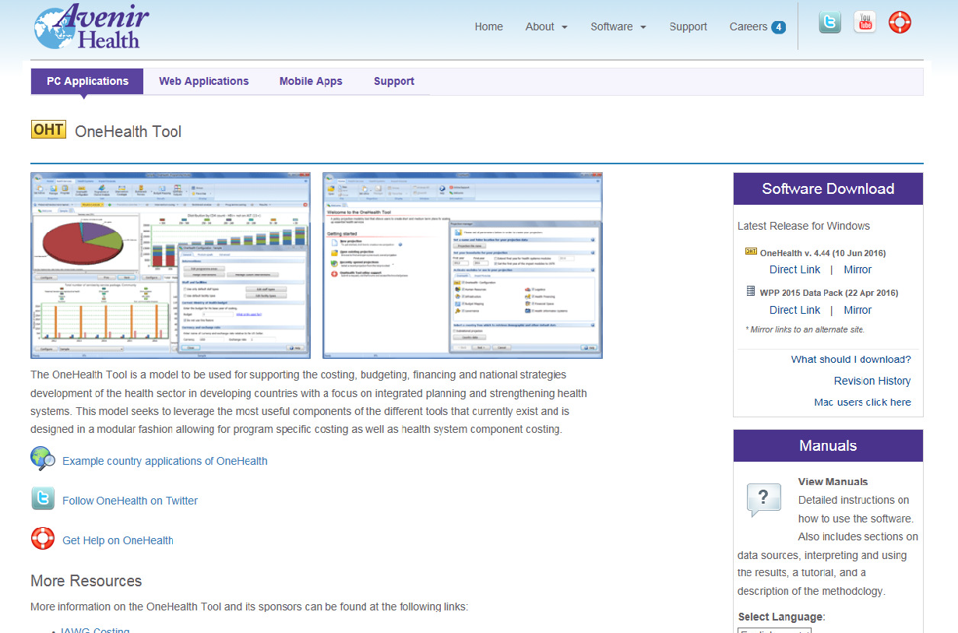Click the globe icon for country applications
The image size is (958, 633).
(x=43, y=459)
